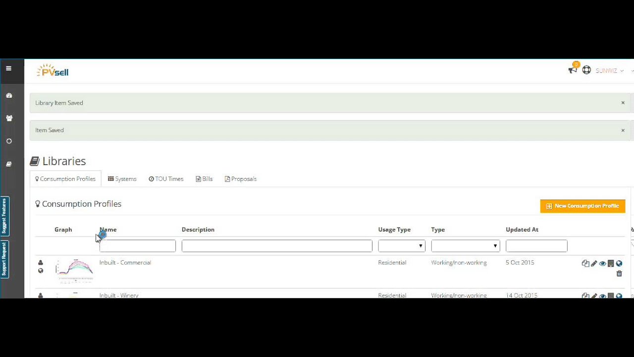Click the Name filter input field
The image size is (634, 357).
[x=138, y=246]
